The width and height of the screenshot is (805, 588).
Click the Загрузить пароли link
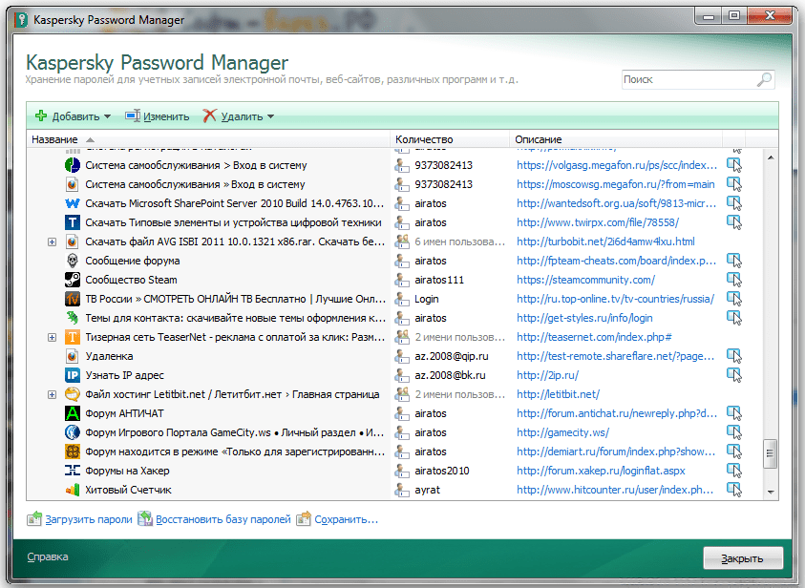(89, 519)
